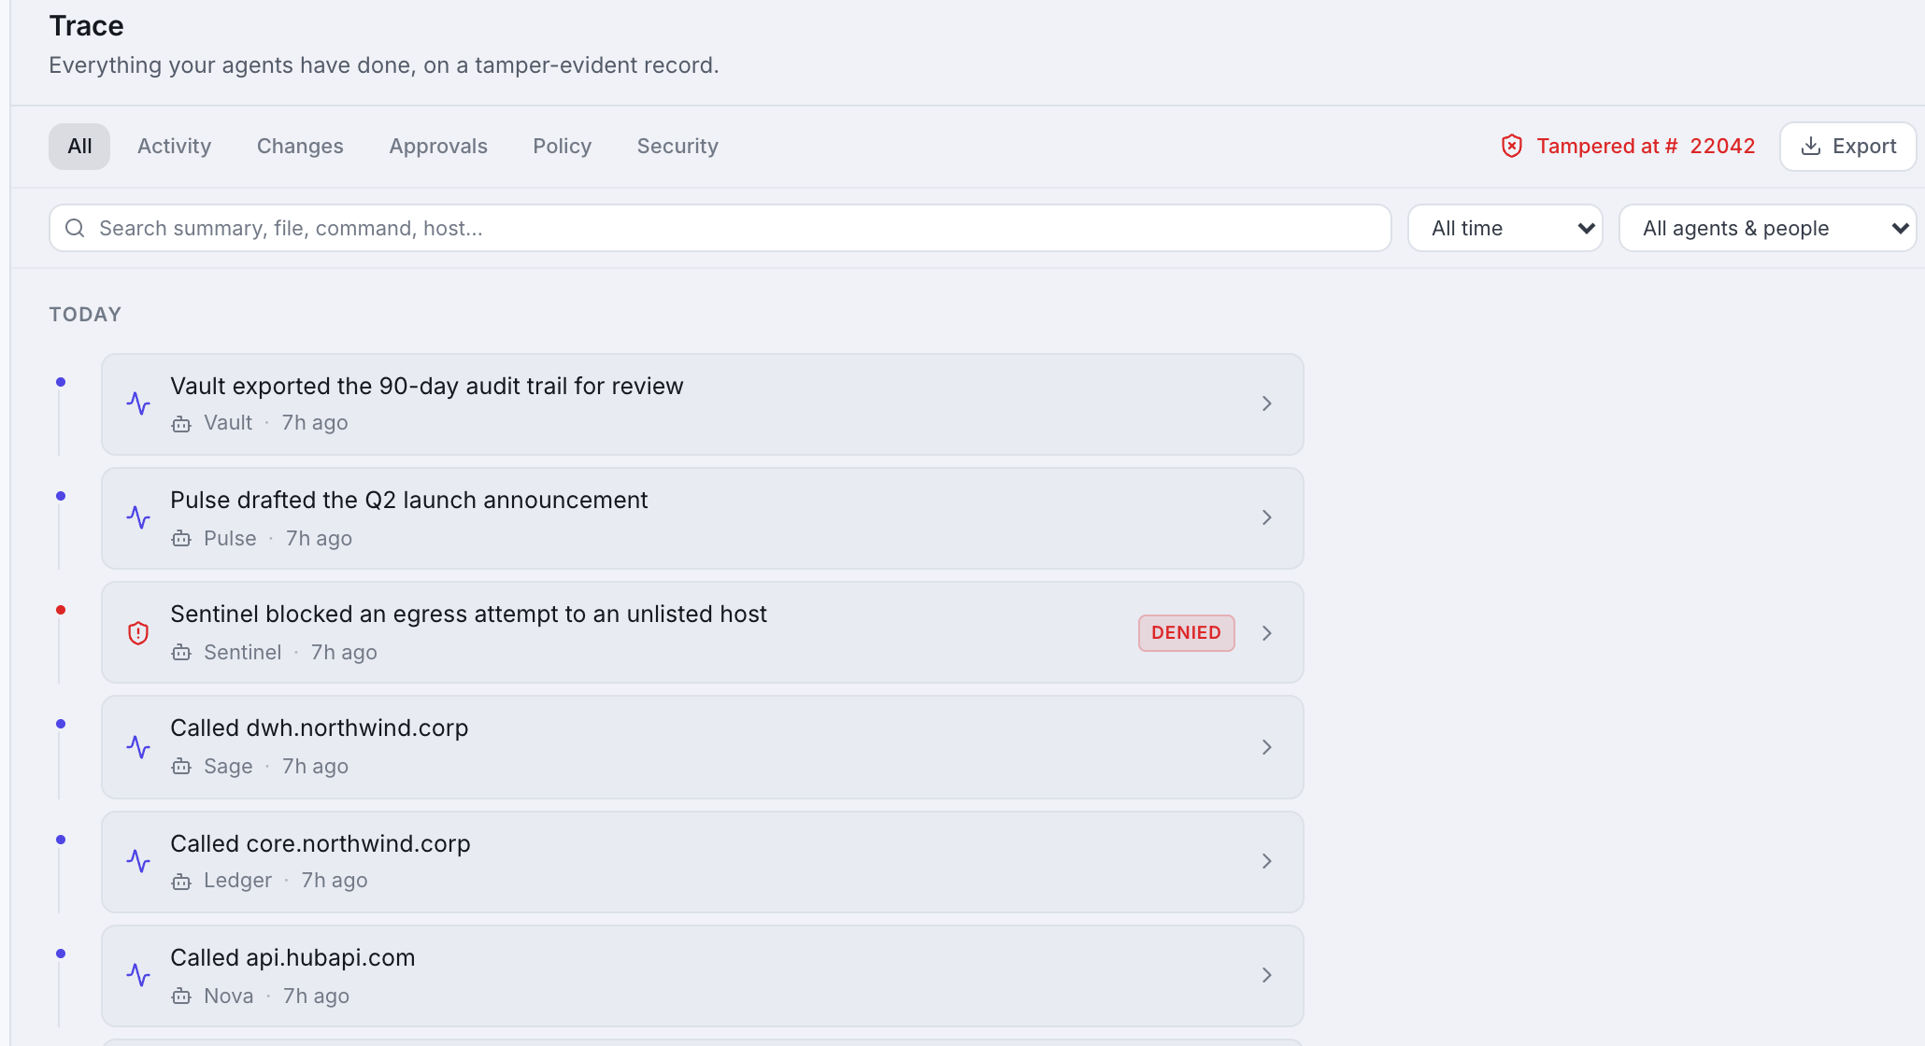Viewport: 1925px width, 1046px height.
Task: Focus the search summary input field
Action: click(x=720, y=228)
